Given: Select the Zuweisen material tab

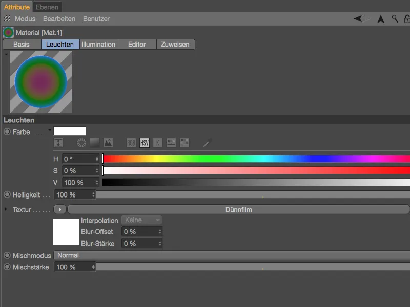Looking at the screenshot, I should pyautogui.click(x=175, y=45).
